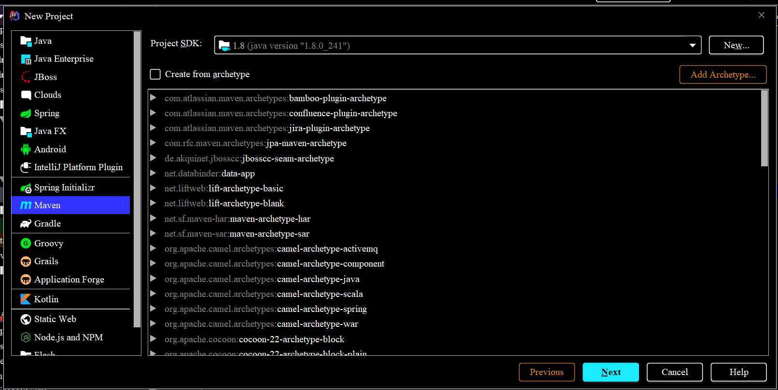Select camel-archetype-war row

(x=454, y=324)
